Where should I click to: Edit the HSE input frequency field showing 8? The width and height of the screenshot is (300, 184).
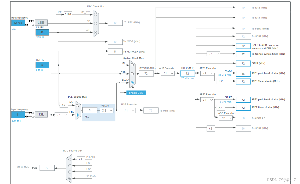18,114
